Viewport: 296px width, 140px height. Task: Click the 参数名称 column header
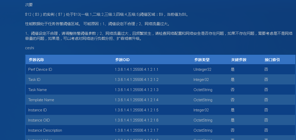(36, 60)
